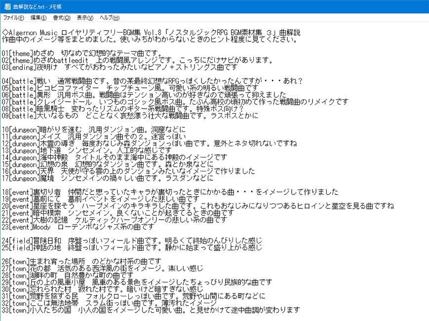The height and width of the screenshot is (321, 429).
Task: Click the line 11[dungeon]メイズ
Action: pyautogui.click(x=94, y=137)
